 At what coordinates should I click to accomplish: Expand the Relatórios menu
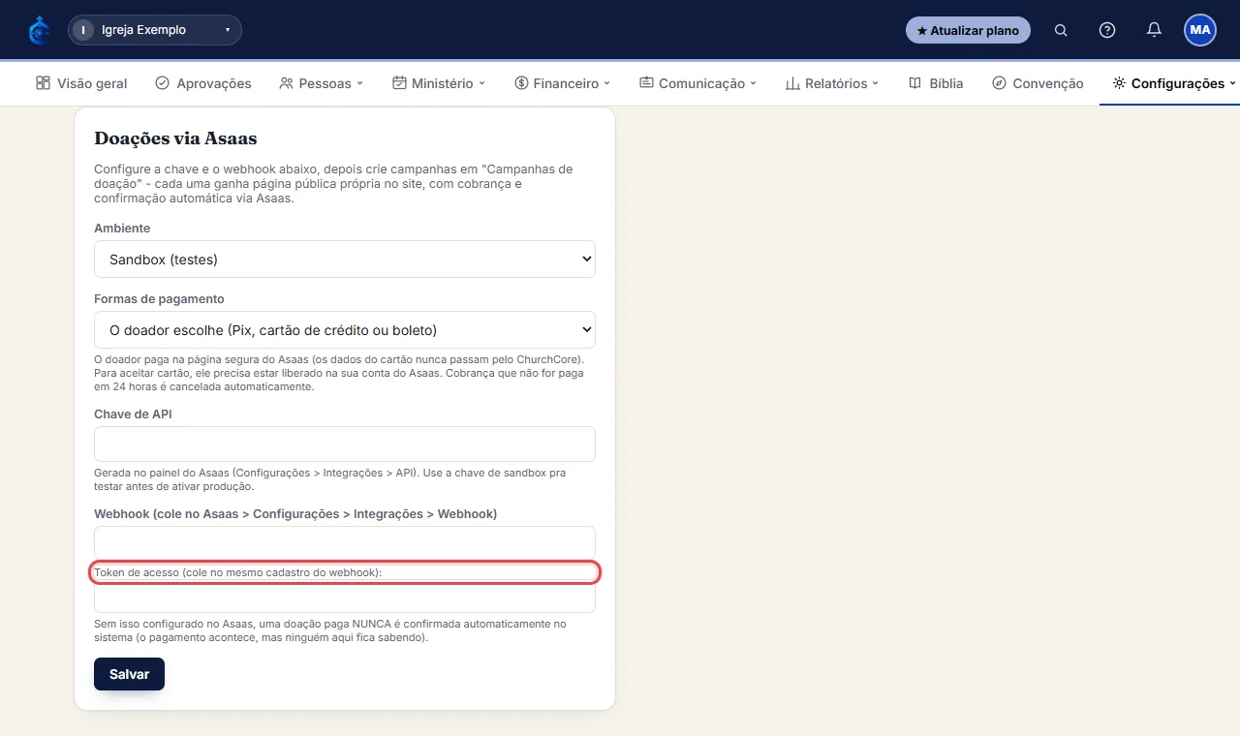point(832,83)
